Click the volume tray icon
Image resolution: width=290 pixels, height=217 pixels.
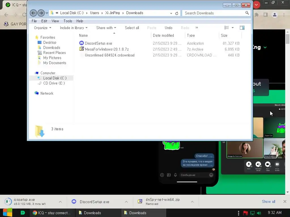click(x=259, y=213)
